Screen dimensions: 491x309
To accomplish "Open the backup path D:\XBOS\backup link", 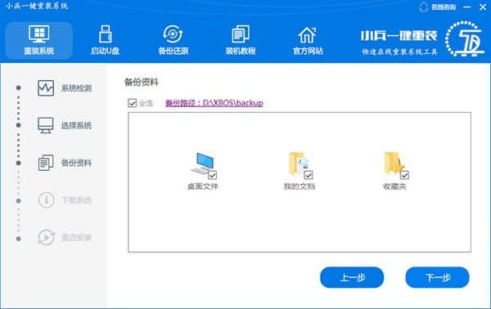I will click(214, 103).
